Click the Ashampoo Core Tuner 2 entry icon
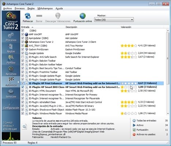The height and width of the screenshot is (146, 171). 26,42
